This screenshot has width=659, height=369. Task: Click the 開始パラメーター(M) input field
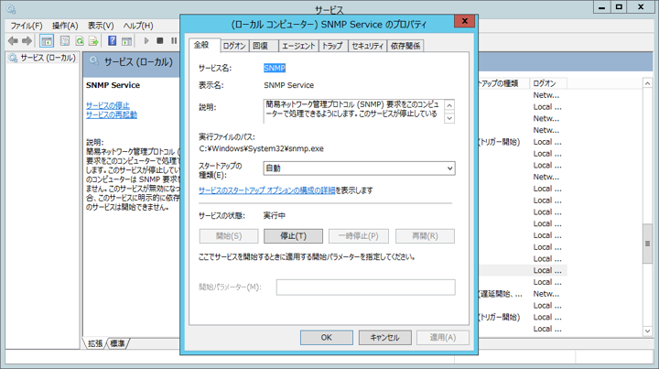pos(365,287)
